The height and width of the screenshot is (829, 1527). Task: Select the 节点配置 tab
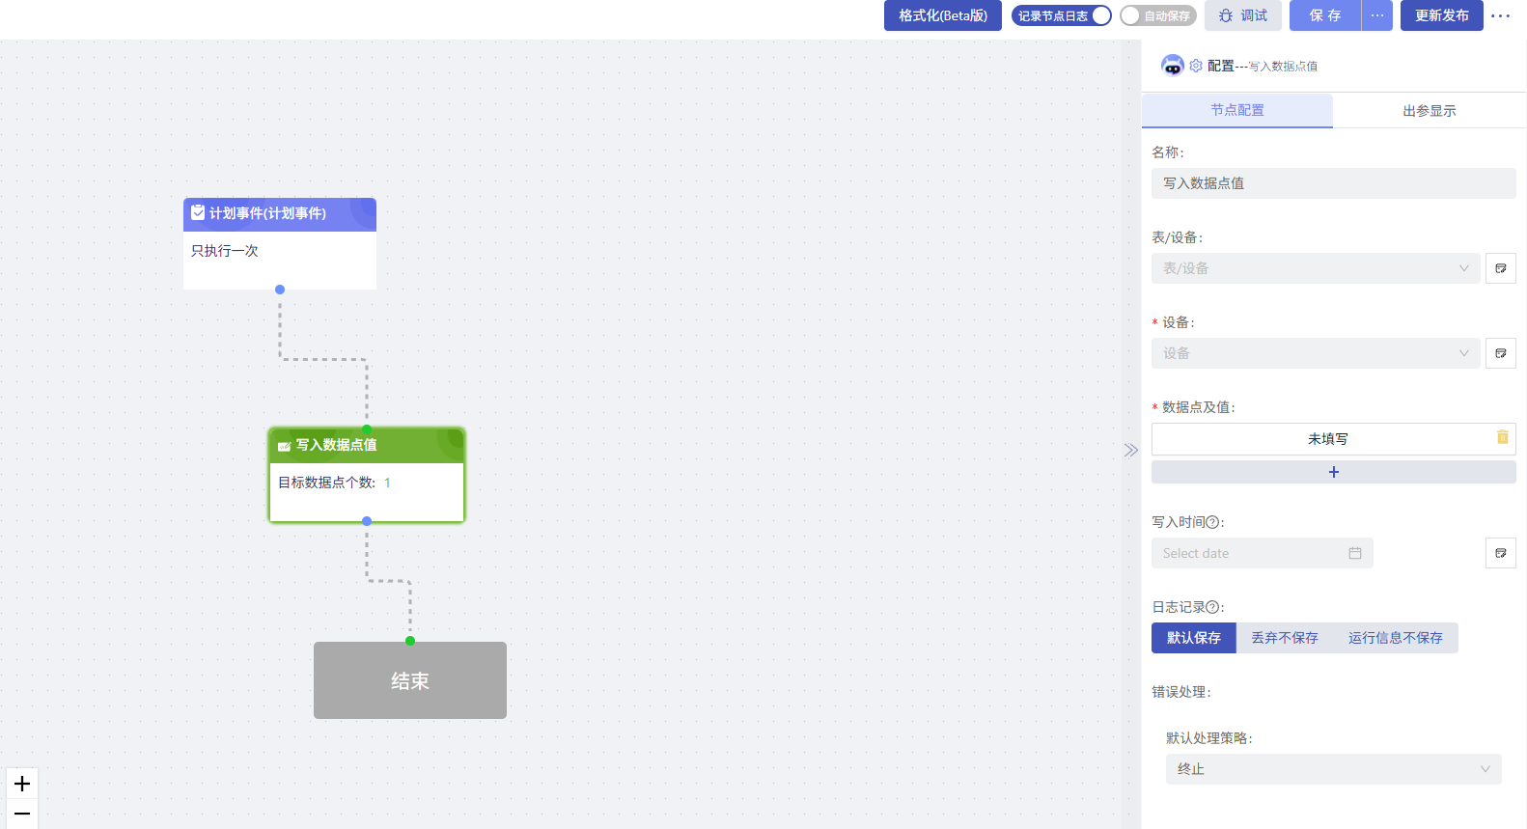pos(1236,111)
